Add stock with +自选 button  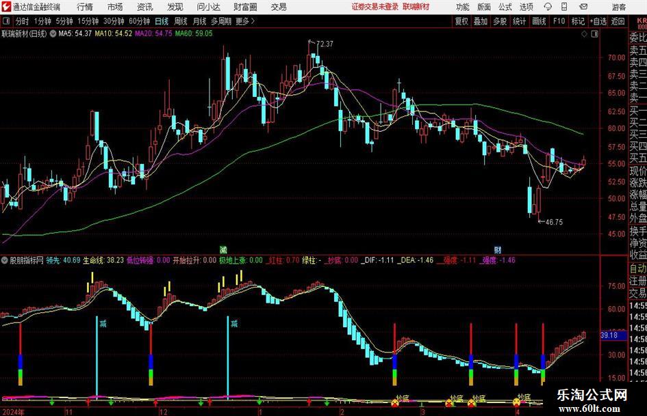(598, 21)
